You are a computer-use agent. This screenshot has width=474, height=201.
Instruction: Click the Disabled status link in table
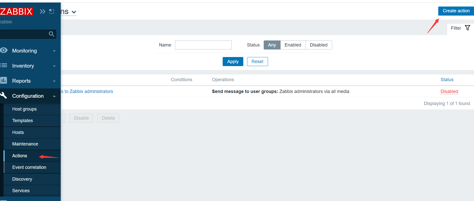[449, 91]
